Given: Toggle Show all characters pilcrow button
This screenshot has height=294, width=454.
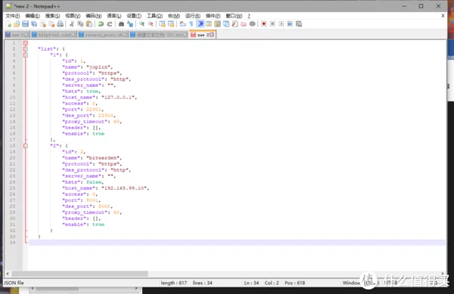Looking at the screenshot, I should [x=191, y=24].
